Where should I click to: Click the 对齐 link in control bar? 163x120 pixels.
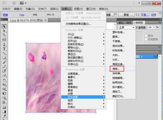[154, 15]
